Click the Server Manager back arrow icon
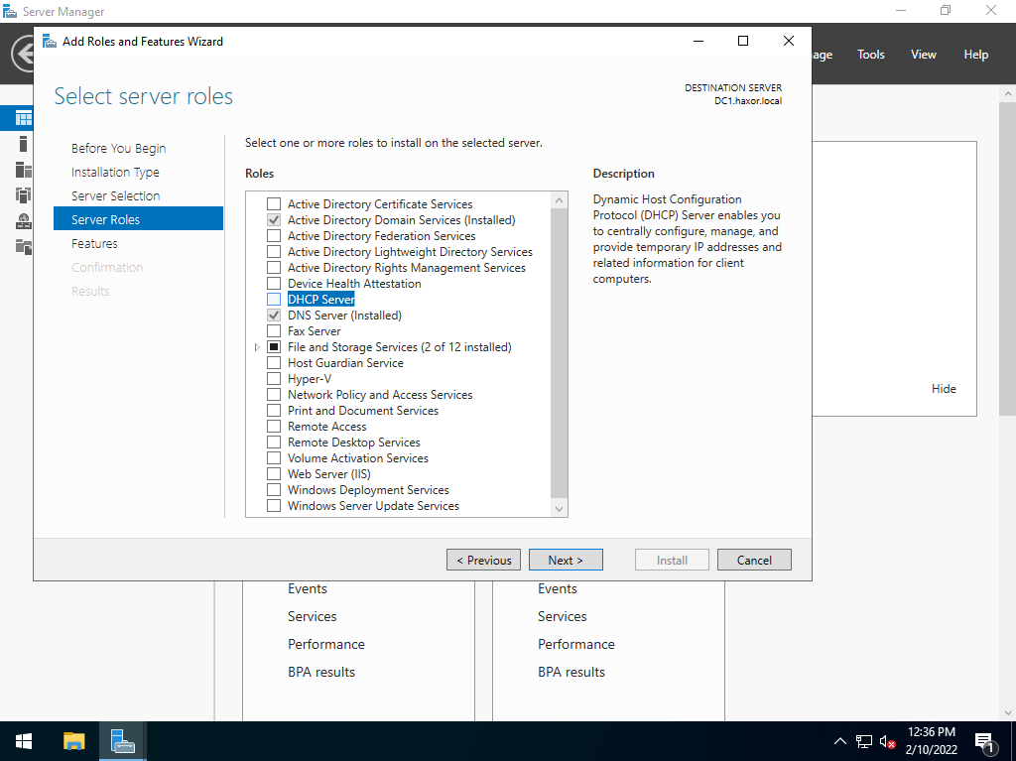 24,54
